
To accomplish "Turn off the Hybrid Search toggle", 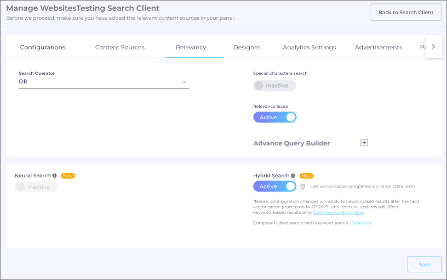I will pos(274,186).
